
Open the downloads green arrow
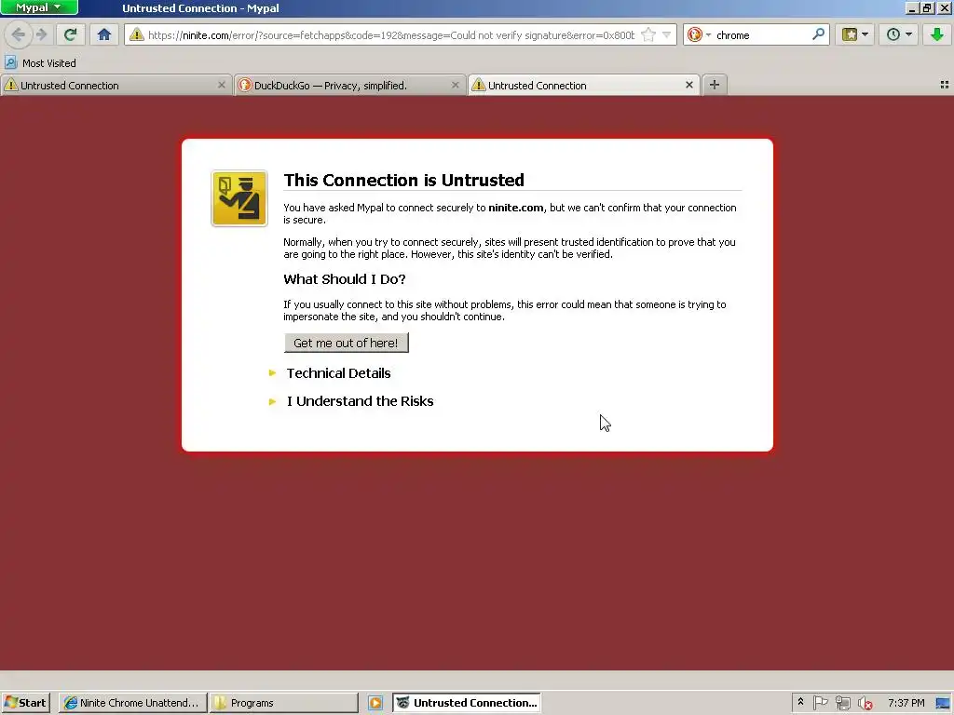(937, 34)
